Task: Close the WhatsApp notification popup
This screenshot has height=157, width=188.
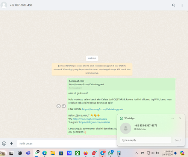Action: (x=180, y=119)
